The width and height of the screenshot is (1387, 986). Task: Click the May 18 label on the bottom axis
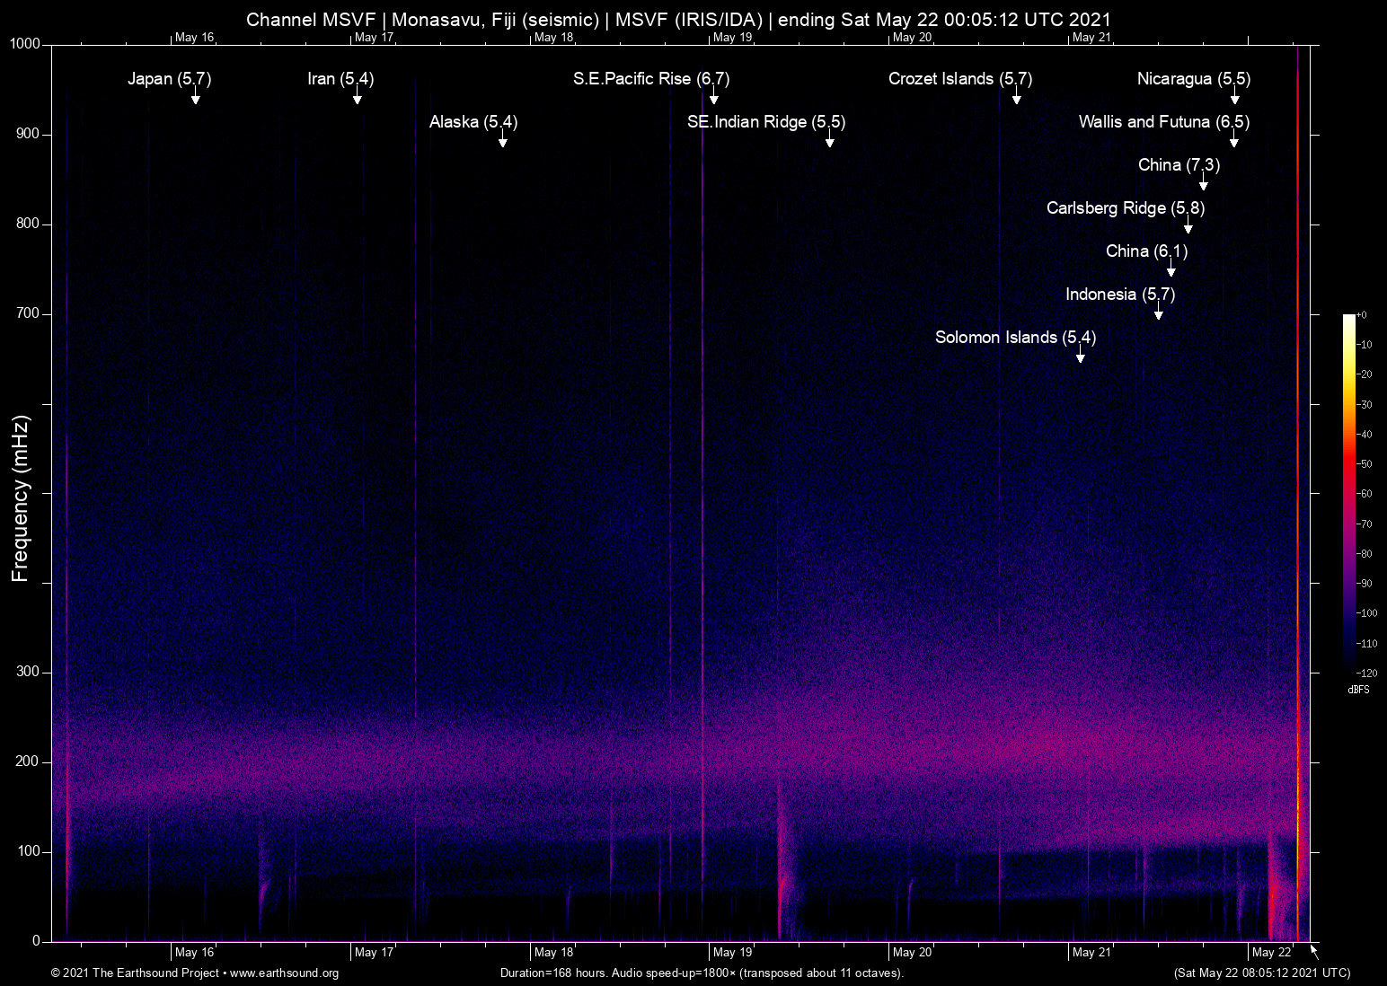pos(554,952)
